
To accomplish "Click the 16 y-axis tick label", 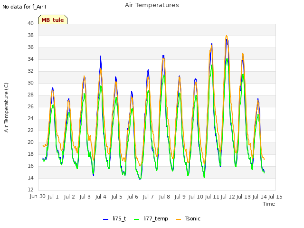I will [30, 166].
